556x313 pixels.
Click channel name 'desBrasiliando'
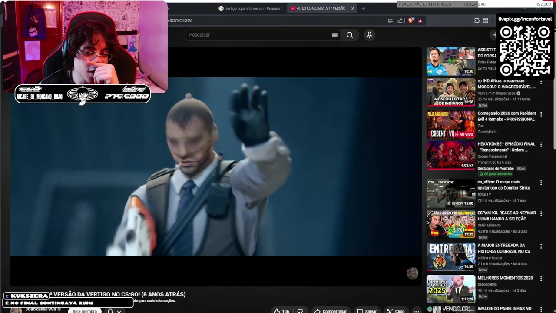489,225
